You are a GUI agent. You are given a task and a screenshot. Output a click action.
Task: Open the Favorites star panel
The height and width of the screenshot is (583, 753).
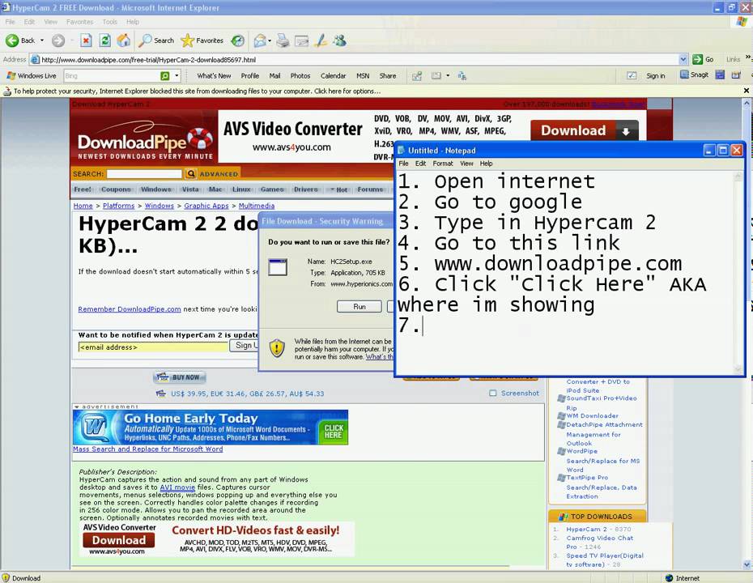tap(202, 40)
